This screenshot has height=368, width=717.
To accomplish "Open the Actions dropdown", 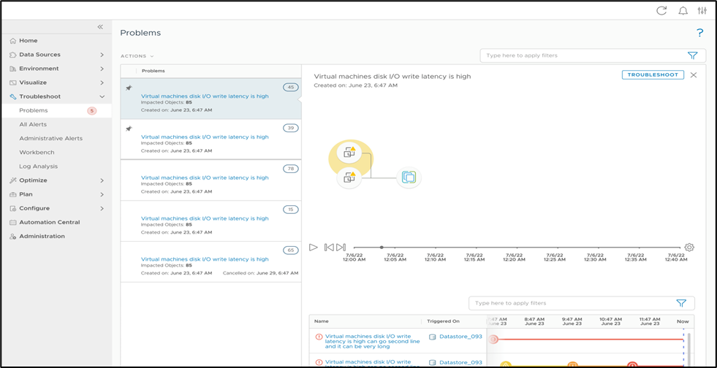I will coord(137,56).
